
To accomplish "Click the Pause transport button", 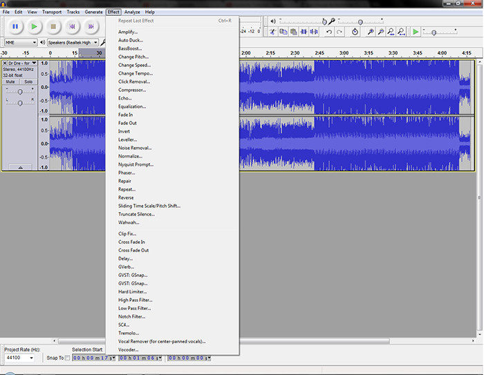I will [15, 27].
